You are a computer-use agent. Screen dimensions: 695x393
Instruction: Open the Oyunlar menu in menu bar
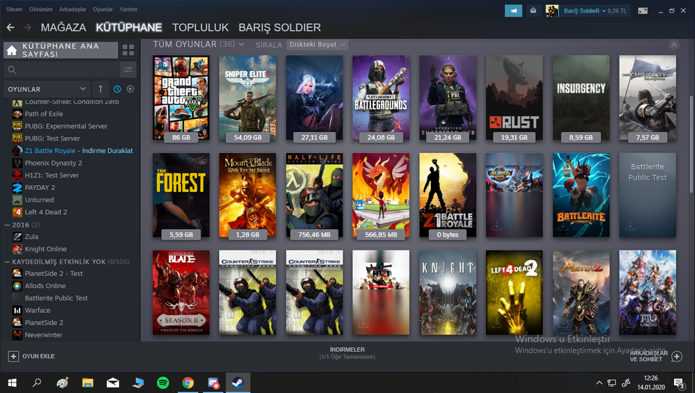point(103,9)
